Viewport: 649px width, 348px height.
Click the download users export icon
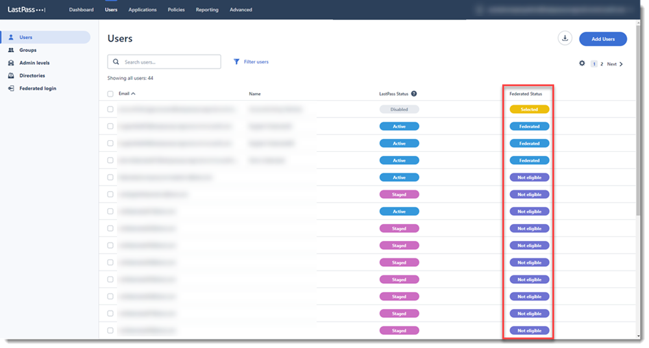[x=565, y=38]
